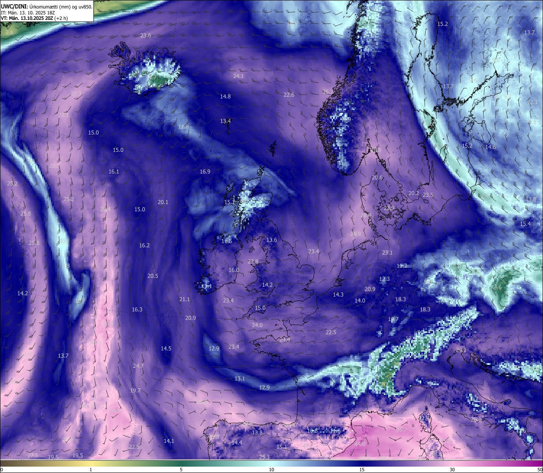Click the colorbar tick label 30
This screenshot has width=543, height=473.
point(452,470)
